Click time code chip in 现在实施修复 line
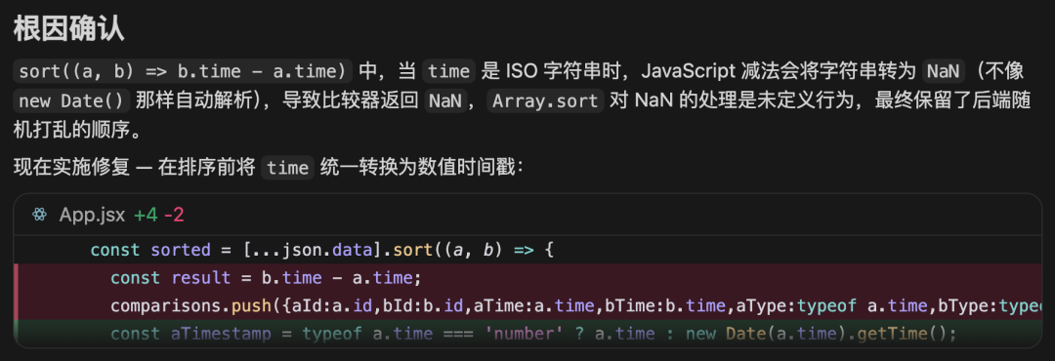This screenshot has width=1055, height=361. point(287,168)
